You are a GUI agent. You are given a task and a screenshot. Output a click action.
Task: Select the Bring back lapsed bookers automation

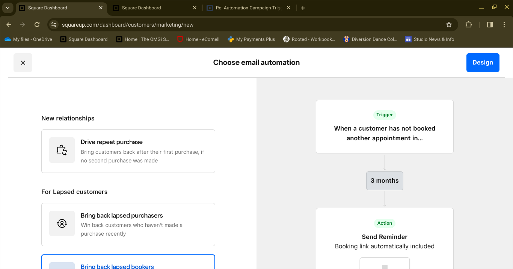click(x=128, y=264)
